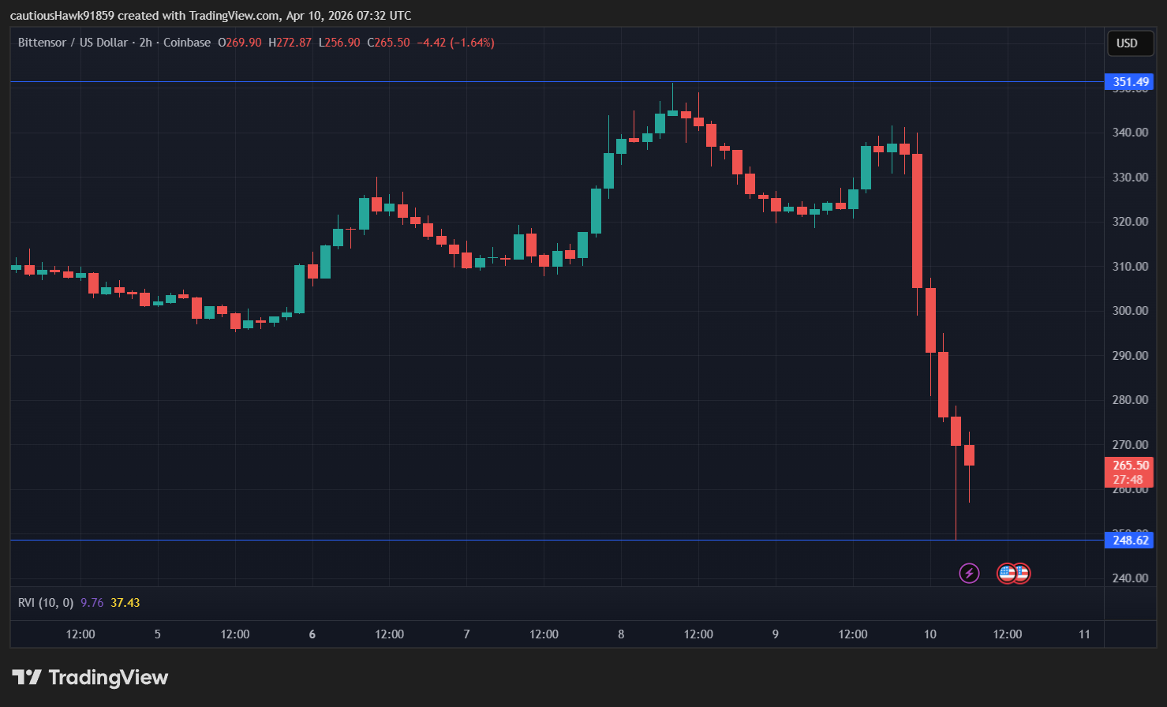
Task: Select the grey horizontal line at 351.49
Action: (473, 82)
